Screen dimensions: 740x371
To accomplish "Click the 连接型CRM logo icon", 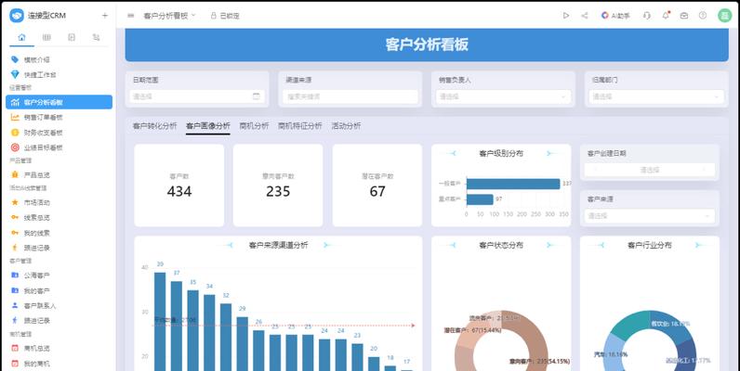I will tap(17, 16).
